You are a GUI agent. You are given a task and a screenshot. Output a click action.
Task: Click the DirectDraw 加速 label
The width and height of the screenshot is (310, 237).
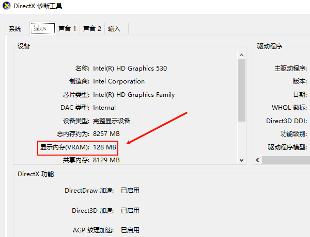point(89,191)
